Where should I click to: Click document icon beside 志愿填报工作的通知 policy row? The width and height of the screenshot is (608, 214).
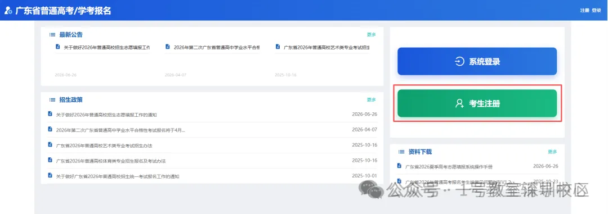pos(50,114)
